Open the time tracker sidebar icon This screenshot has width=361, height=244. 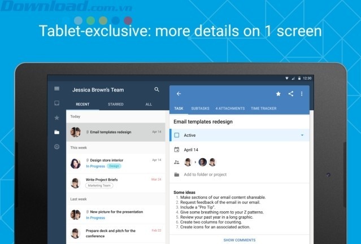(56, 147)
